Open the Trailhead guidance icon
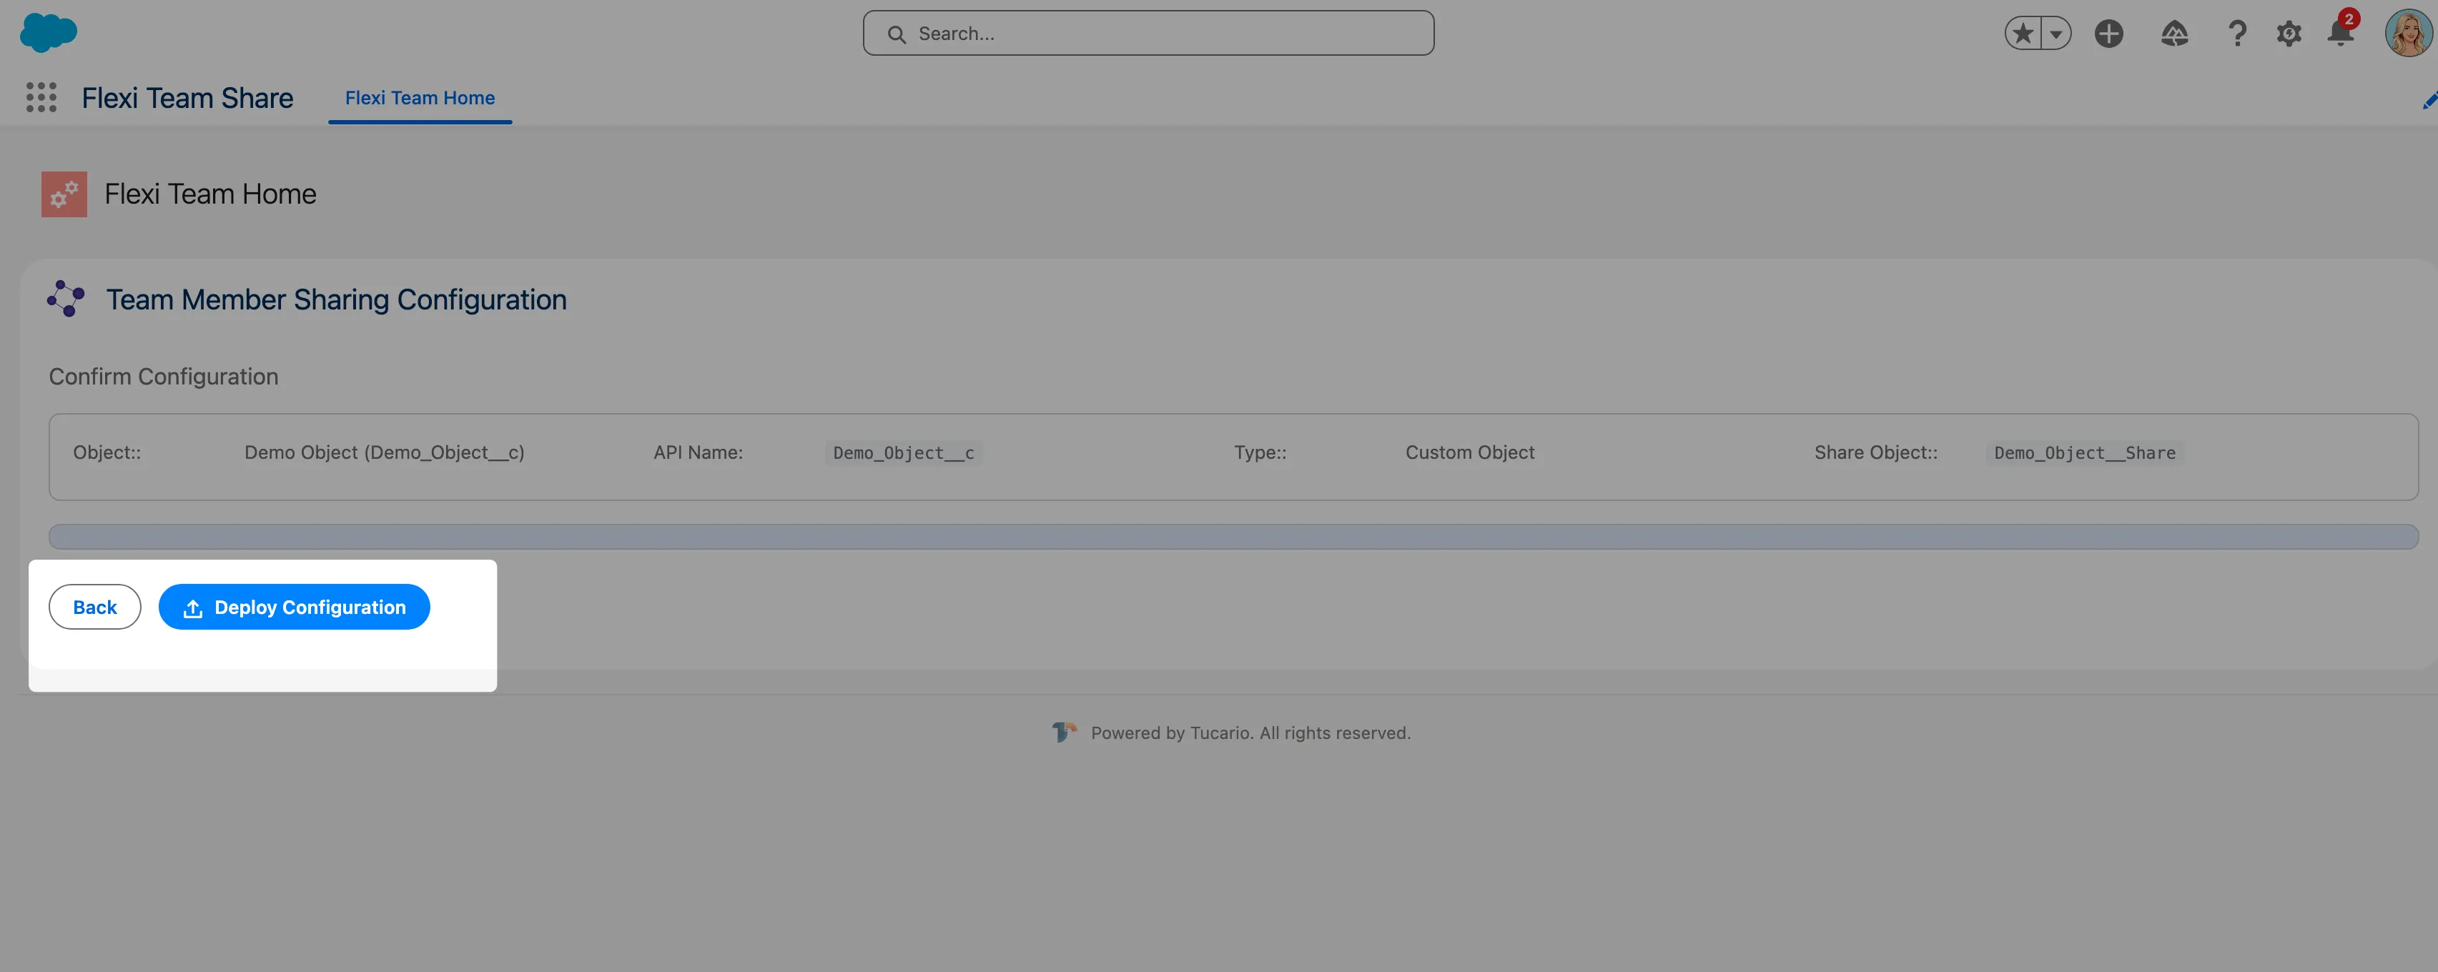Viewport: 2438px width, 972px height. pos(2174,33)
